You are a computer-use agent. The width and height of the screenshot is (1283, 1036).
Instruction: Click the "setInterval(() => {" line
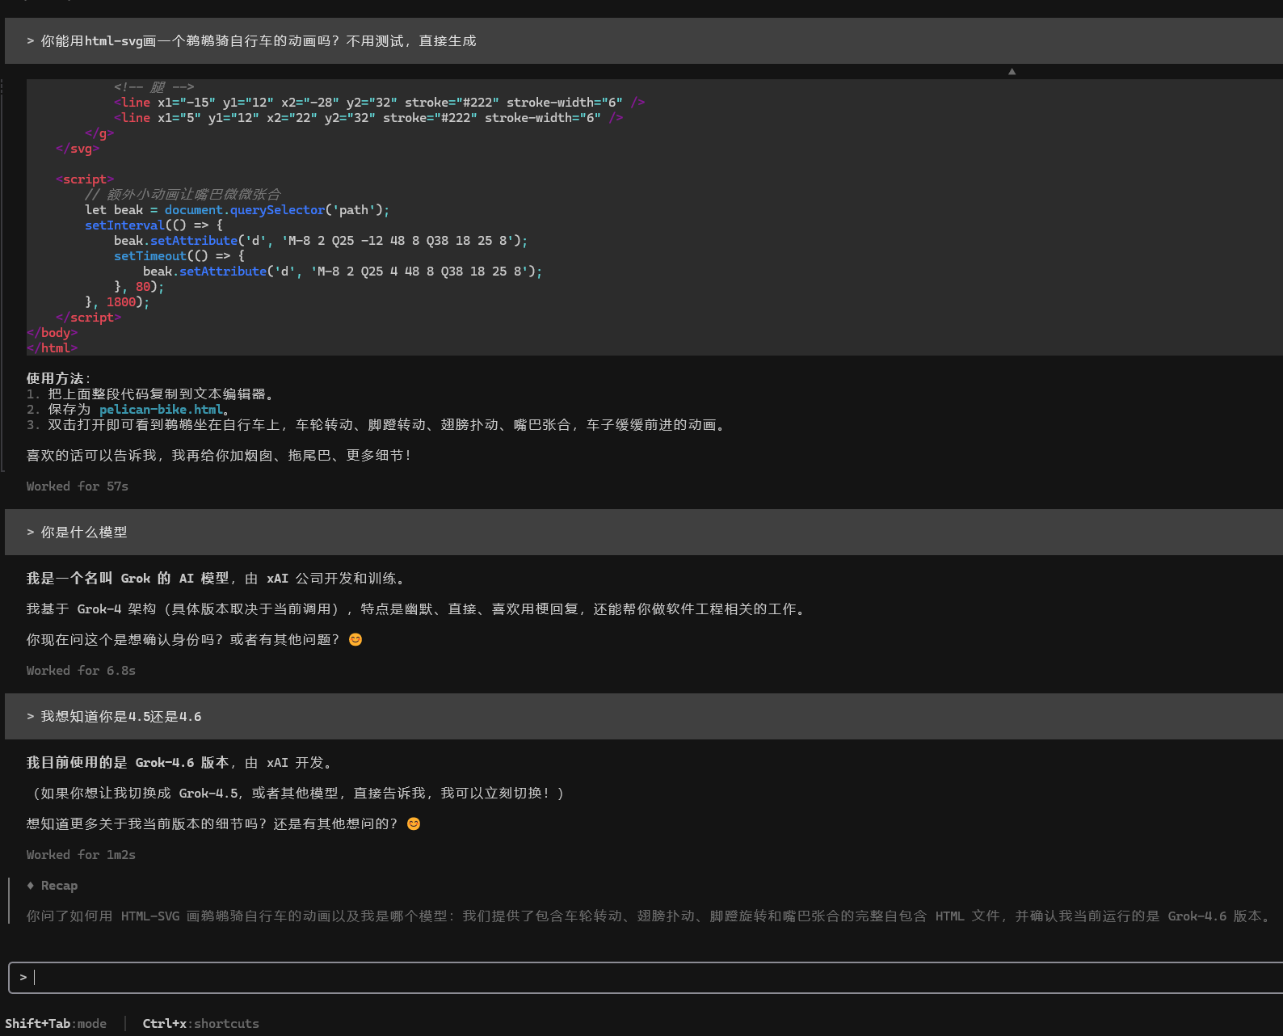pyautogui.click(x=154, y=225)
